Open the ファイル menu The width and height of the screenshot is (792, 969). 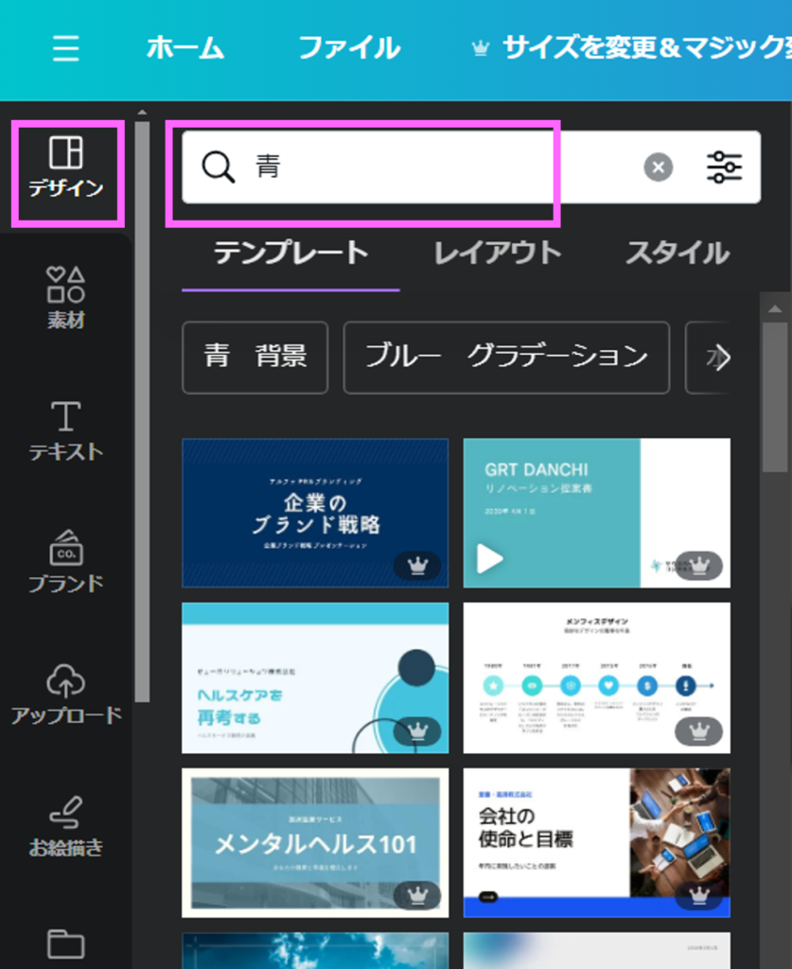[x=349, y=48]
